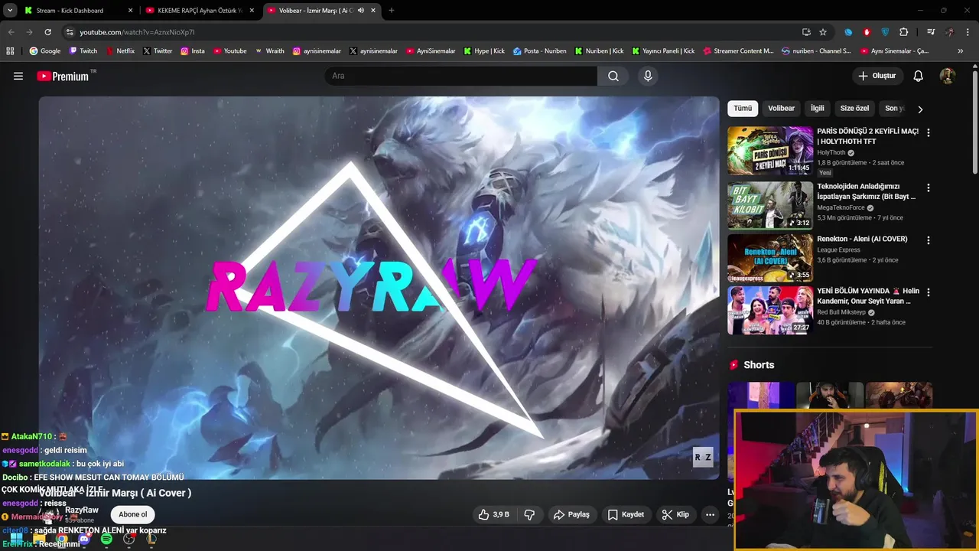The width and height of the screenshot is (979, 551).
Task: Open Spotify from the taskbar
Action: (106, 540)
